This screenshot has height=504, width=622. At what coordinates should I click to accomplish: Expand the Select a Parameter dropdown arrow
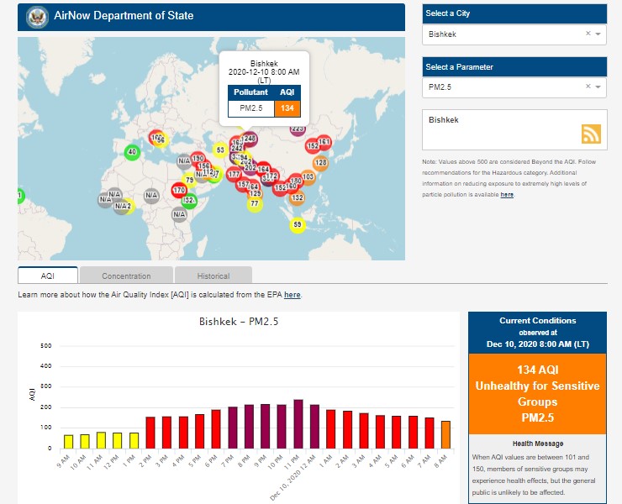pyautogui.click(x=598, y=87)
